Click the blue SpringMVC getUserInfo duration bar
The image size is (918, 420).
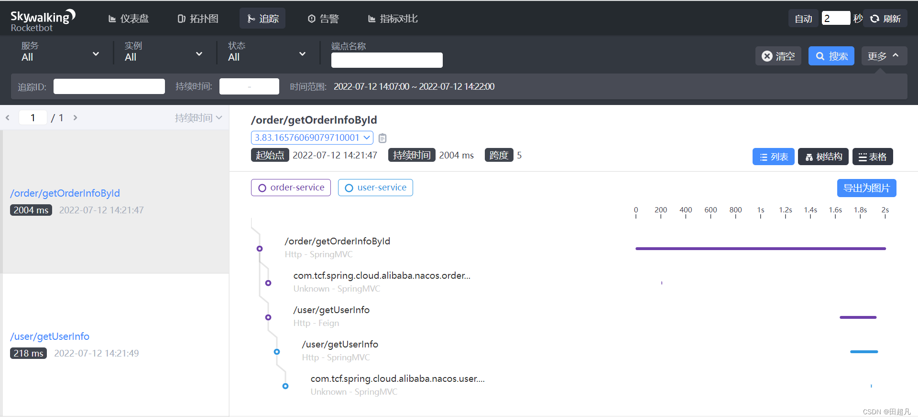864,352
